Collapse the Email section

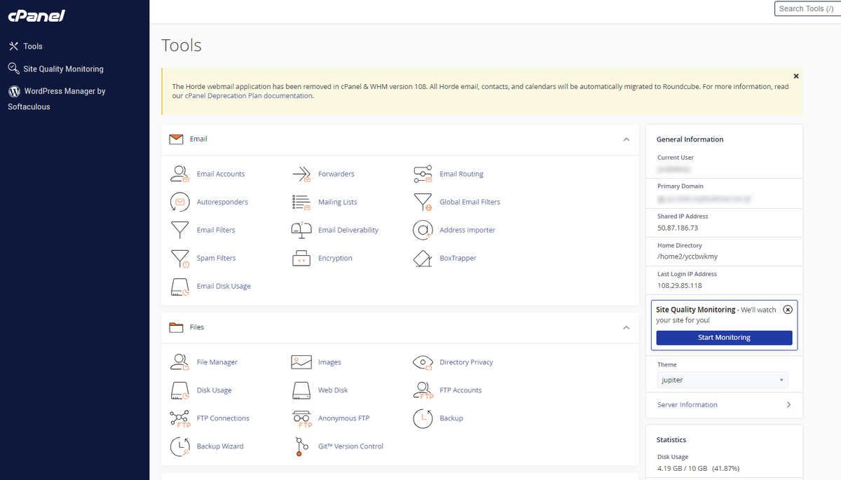click(627, 139)
